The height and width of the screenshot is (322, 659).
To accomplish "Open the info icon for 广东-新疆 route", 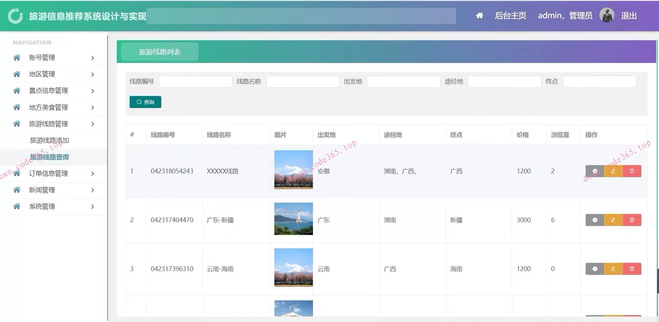I will (x=595, y=220).
